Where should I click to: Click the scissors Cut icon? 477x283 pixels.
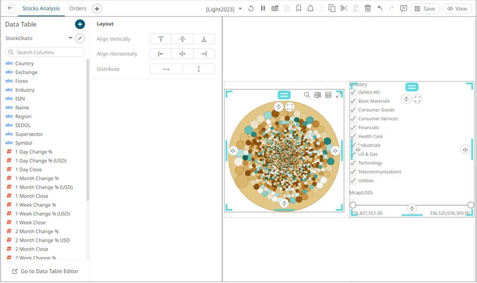pos(343,9)
